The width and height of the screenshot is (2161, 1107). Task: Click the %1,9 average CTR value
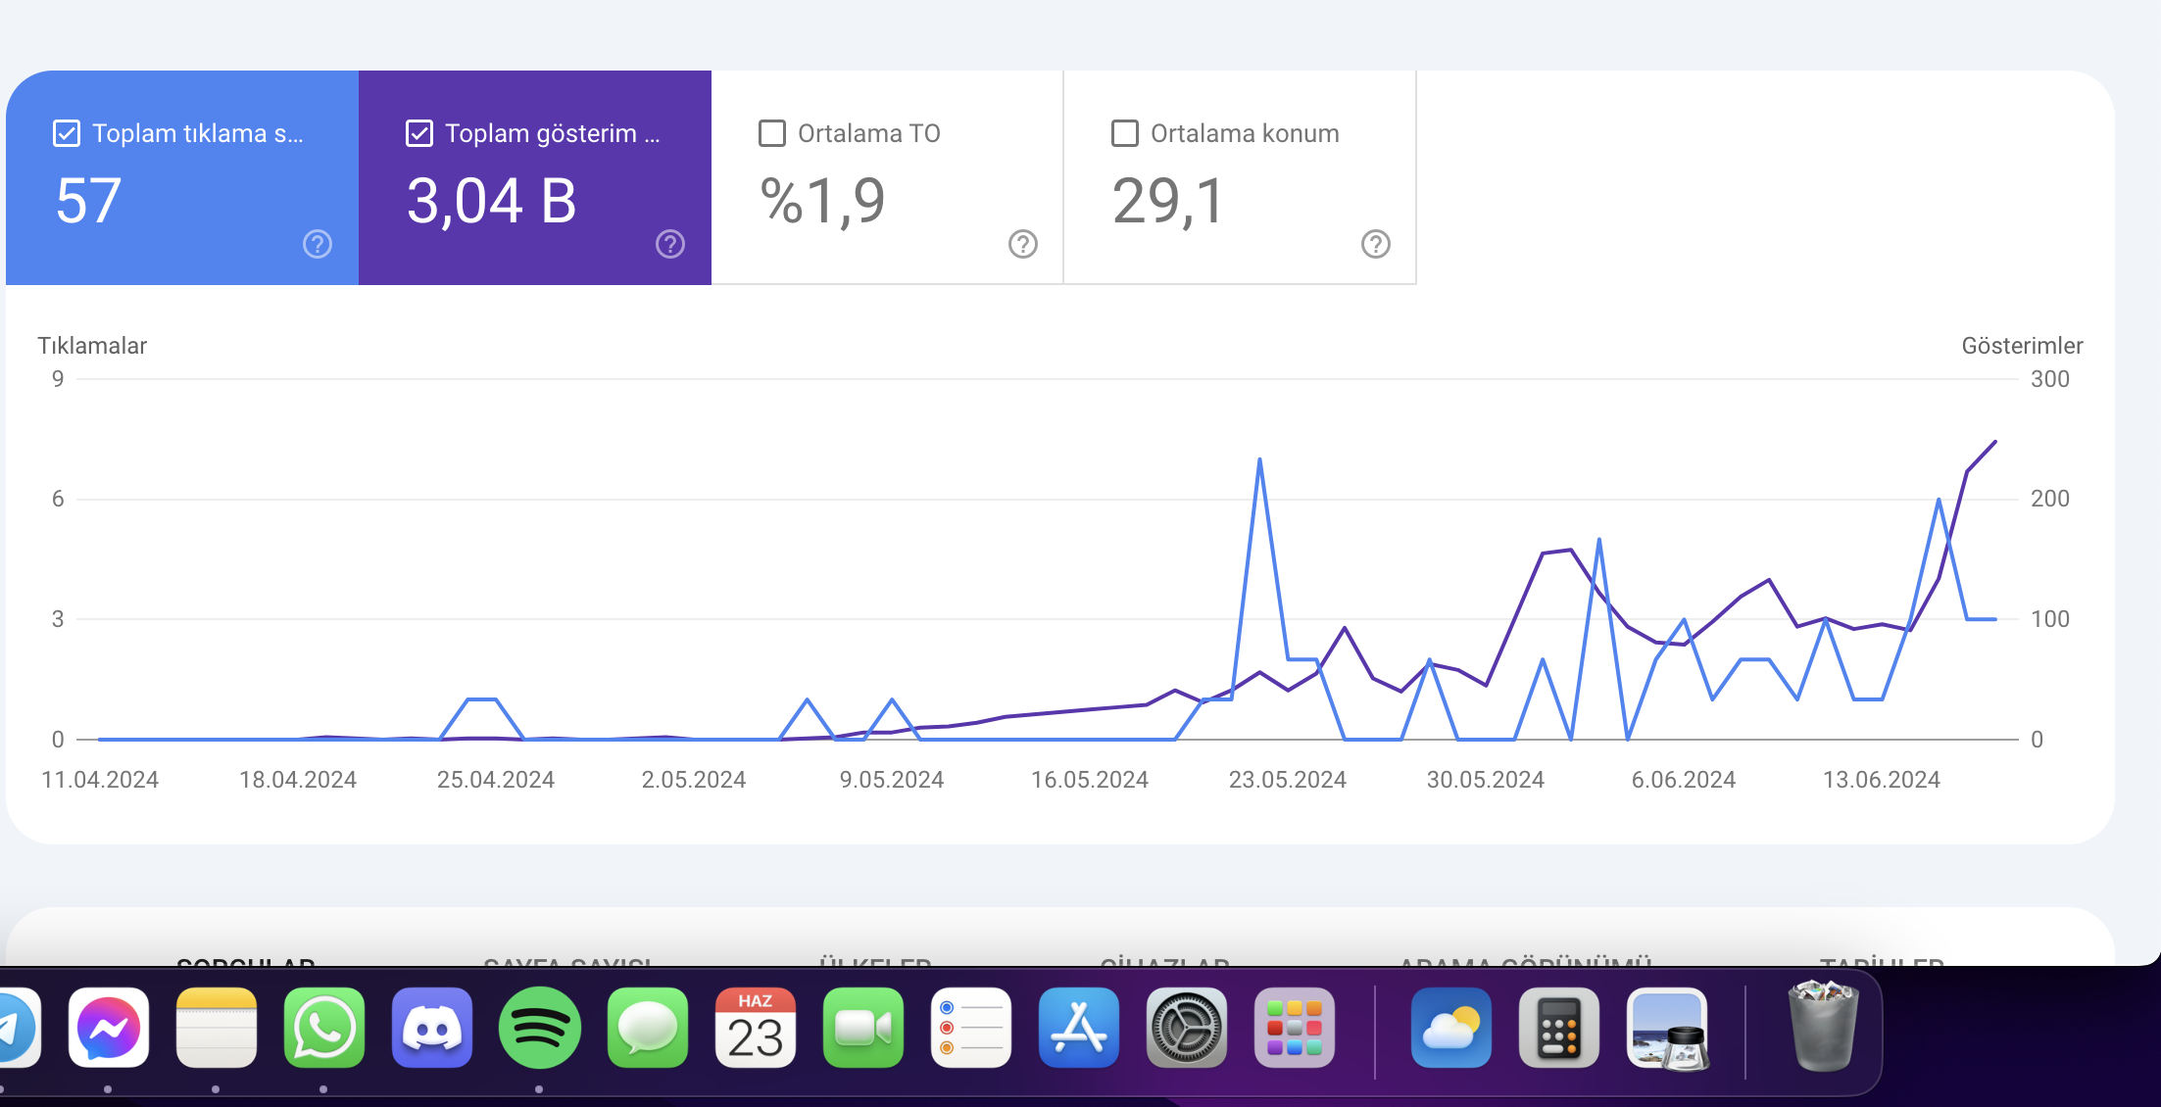coord(822,202)
